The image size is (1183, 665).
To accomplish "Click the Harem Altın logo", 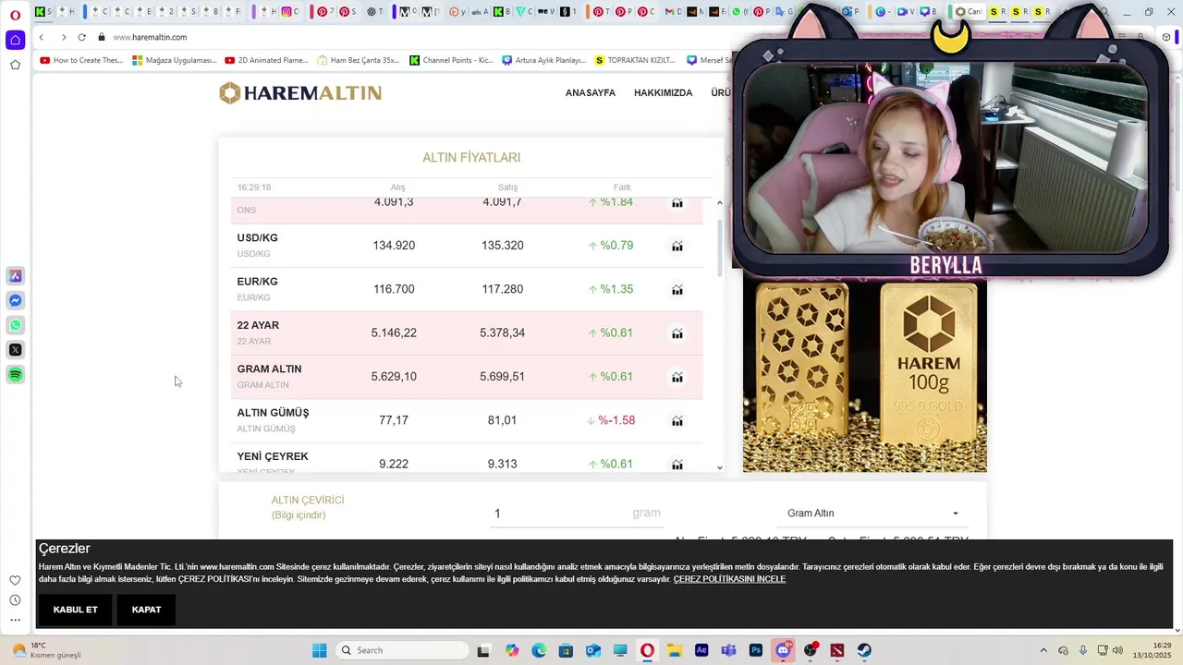I will click(x=300, y=92).
